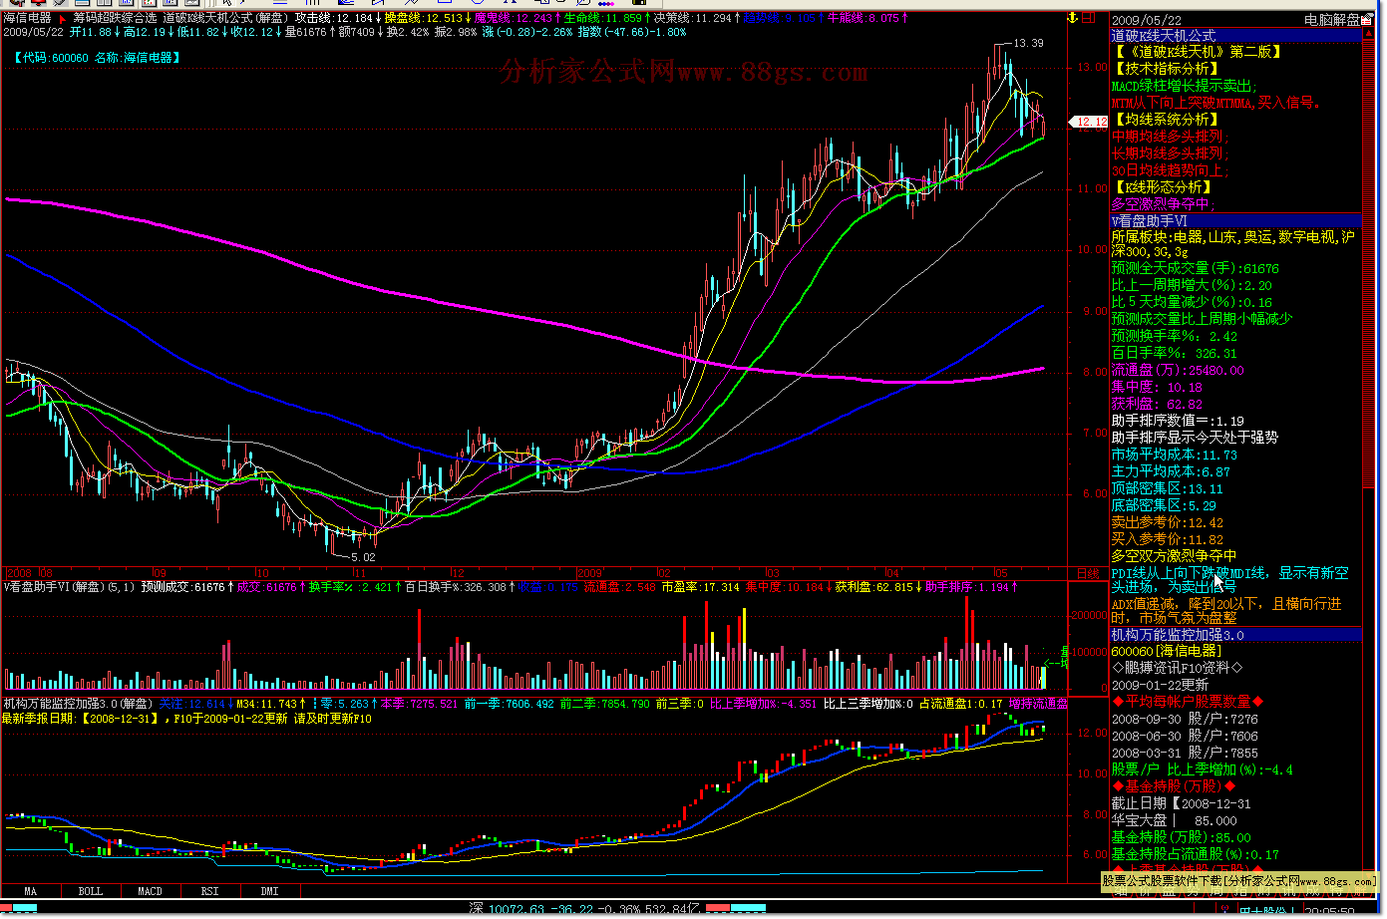The width and height of the screenshot is (1387, 919).
Task: Click the 【均线系统分析】 heading
Action: click(1165, 120)
